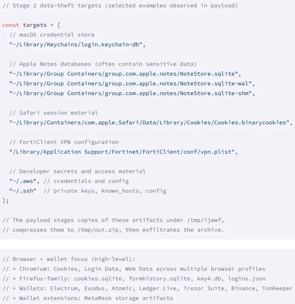Click the 'Stage 2 data-theft targets' header comment
The height and width of the screenshot is (304, 295).
(x=120, y=6)
